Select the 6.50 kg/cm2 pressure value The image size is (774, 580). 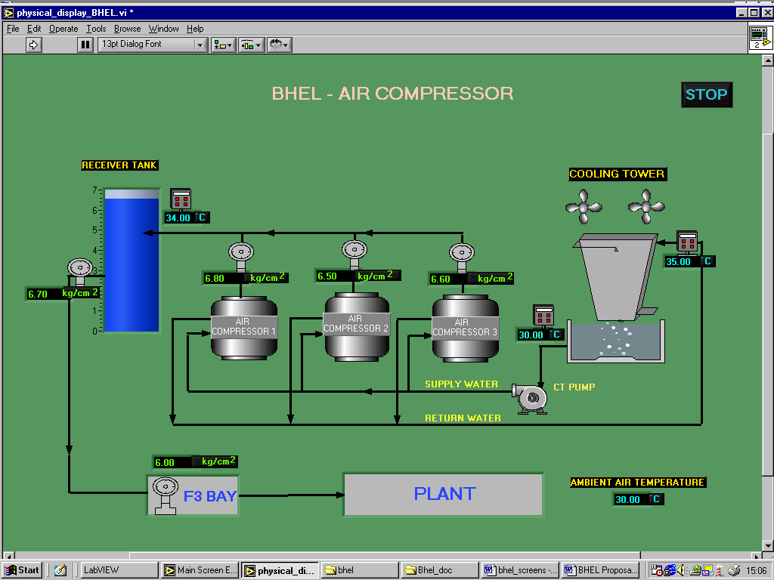358,276
